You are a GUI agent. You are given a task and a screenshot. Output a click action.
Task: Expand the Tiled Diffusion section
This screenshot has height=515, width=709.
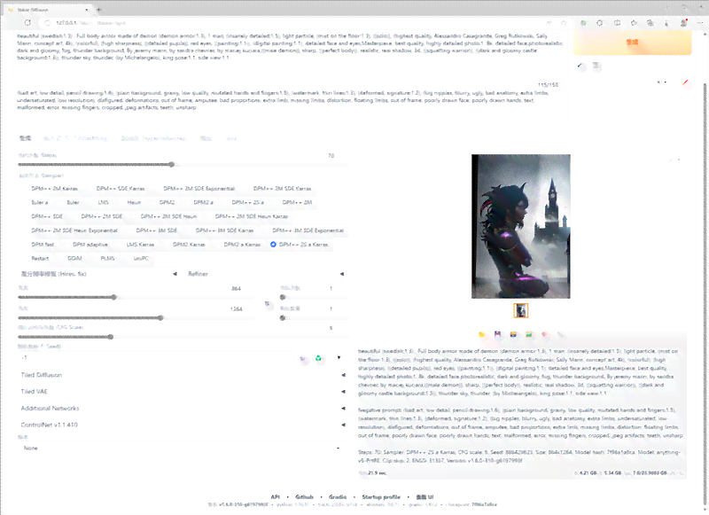[183, 375]
